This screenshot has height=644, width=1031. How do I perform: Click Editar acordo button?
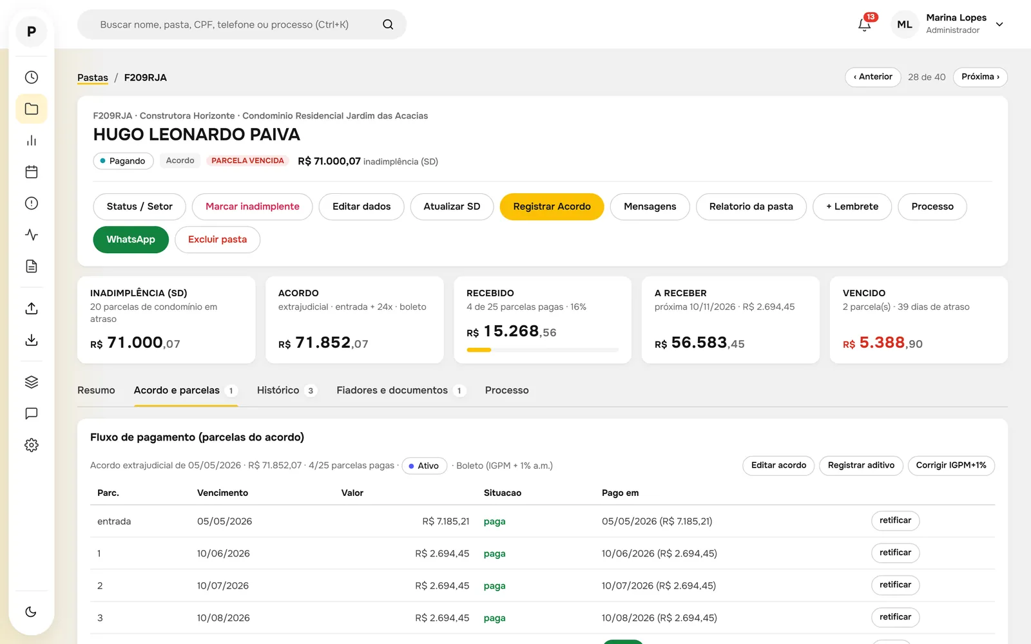778,466
